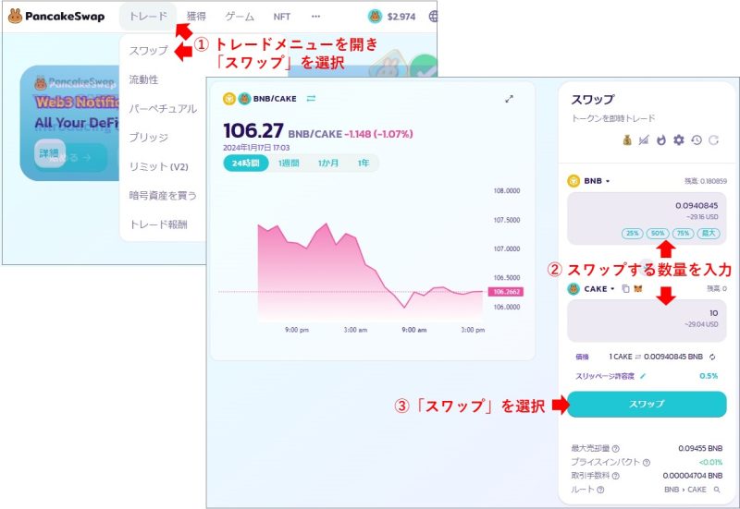Select the 24時間 chart range

click(246, 164)
